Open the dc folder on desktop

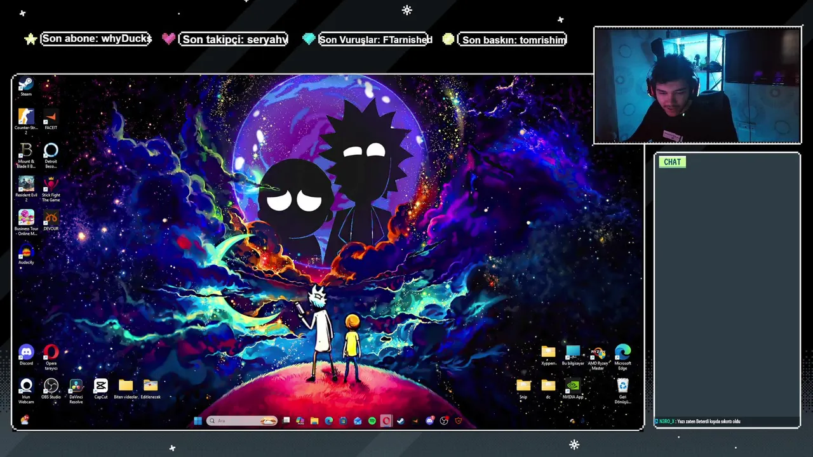(548, 388)
